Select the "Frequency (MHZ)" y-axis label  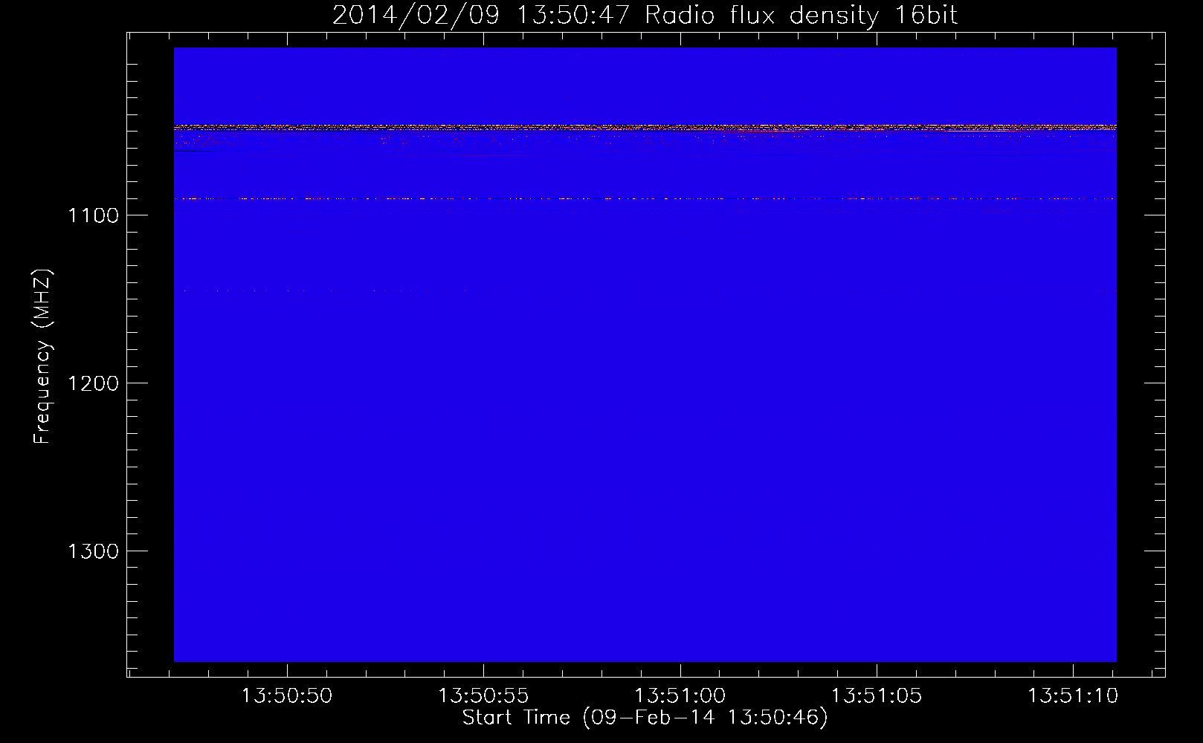point(42,357)
